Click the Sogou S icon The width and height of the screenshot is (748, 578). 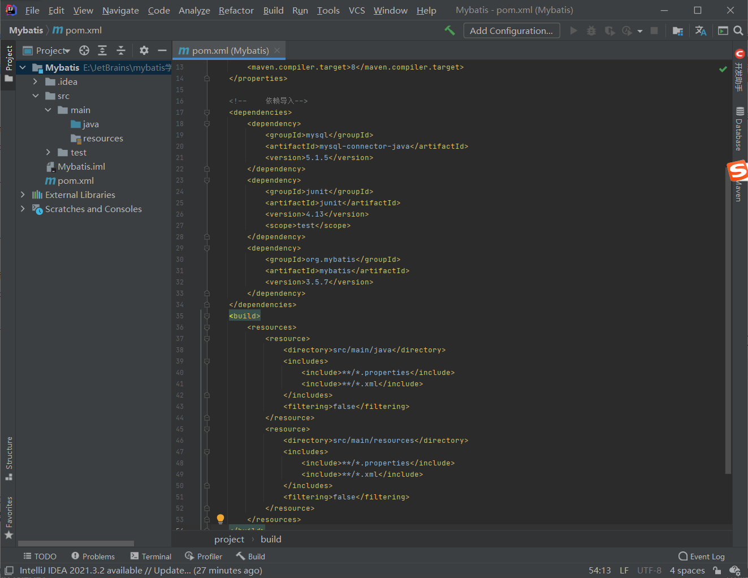coord(737,170)
